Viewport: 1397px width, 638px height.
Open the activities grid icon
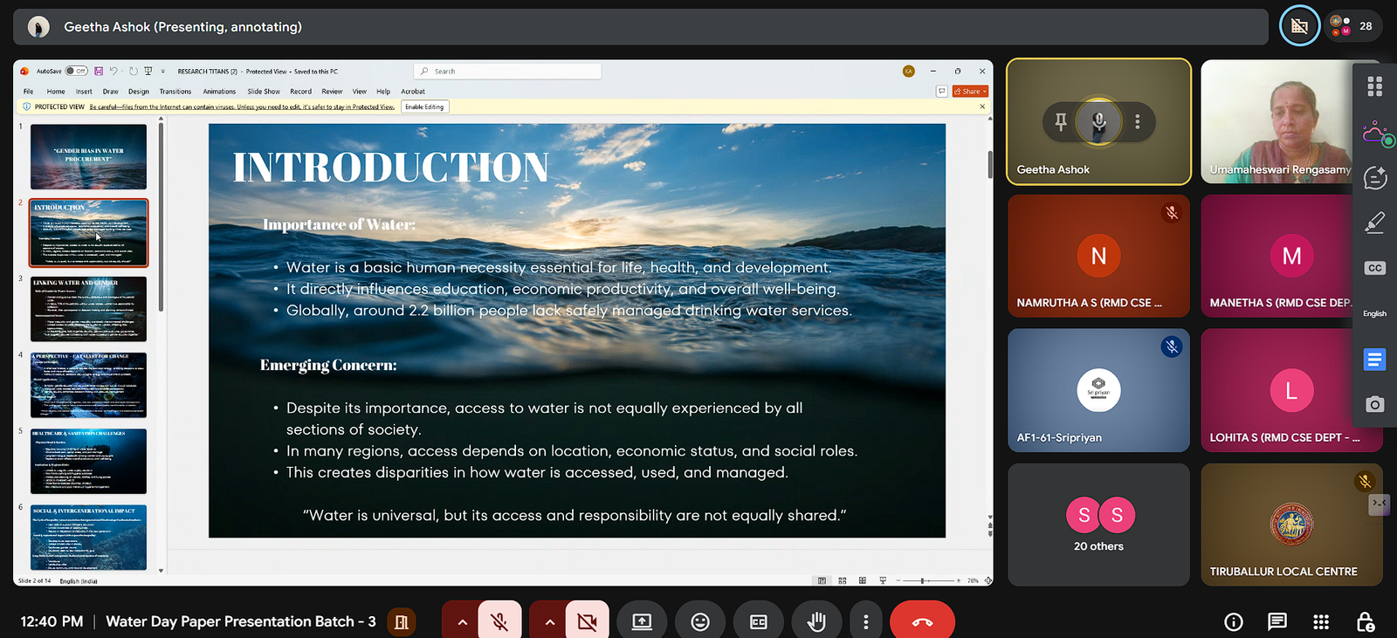pos(1321,621)
